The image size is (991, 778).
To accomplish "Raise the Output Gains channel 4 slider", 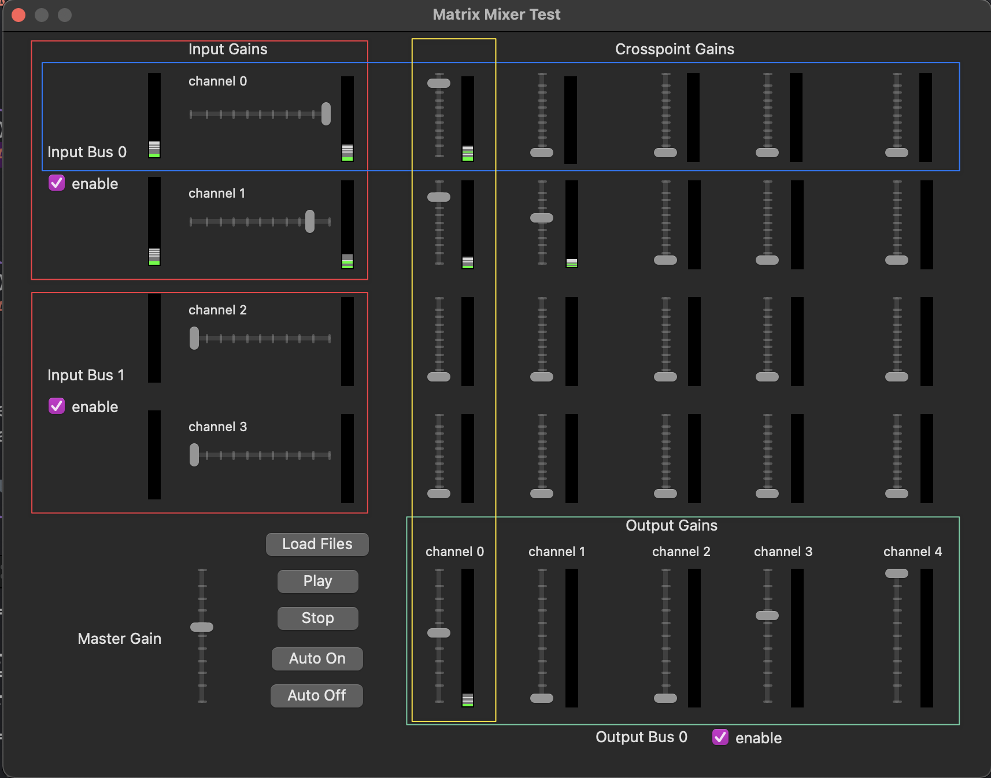I will click(x=897, y=573).
